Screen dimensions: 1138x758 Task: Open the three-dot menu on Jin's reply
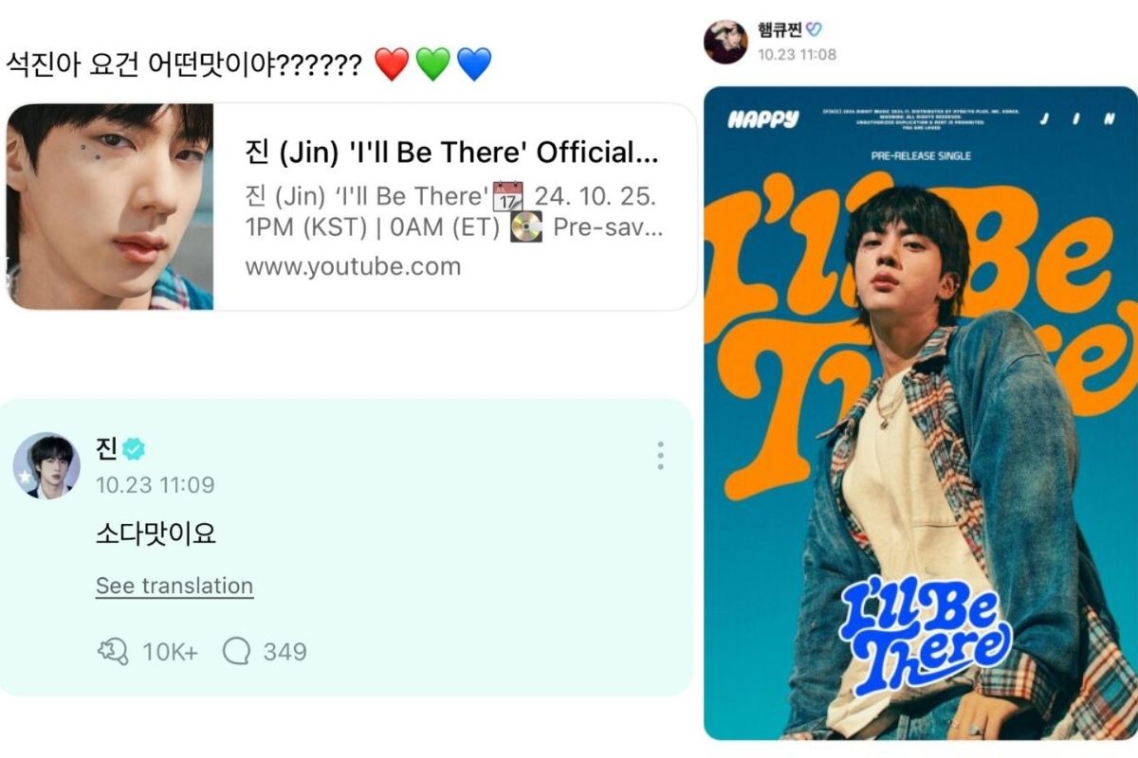tap(660, 456)
